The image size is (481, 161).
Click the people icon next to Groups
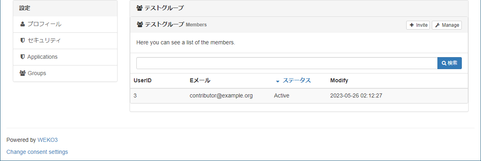23,73
